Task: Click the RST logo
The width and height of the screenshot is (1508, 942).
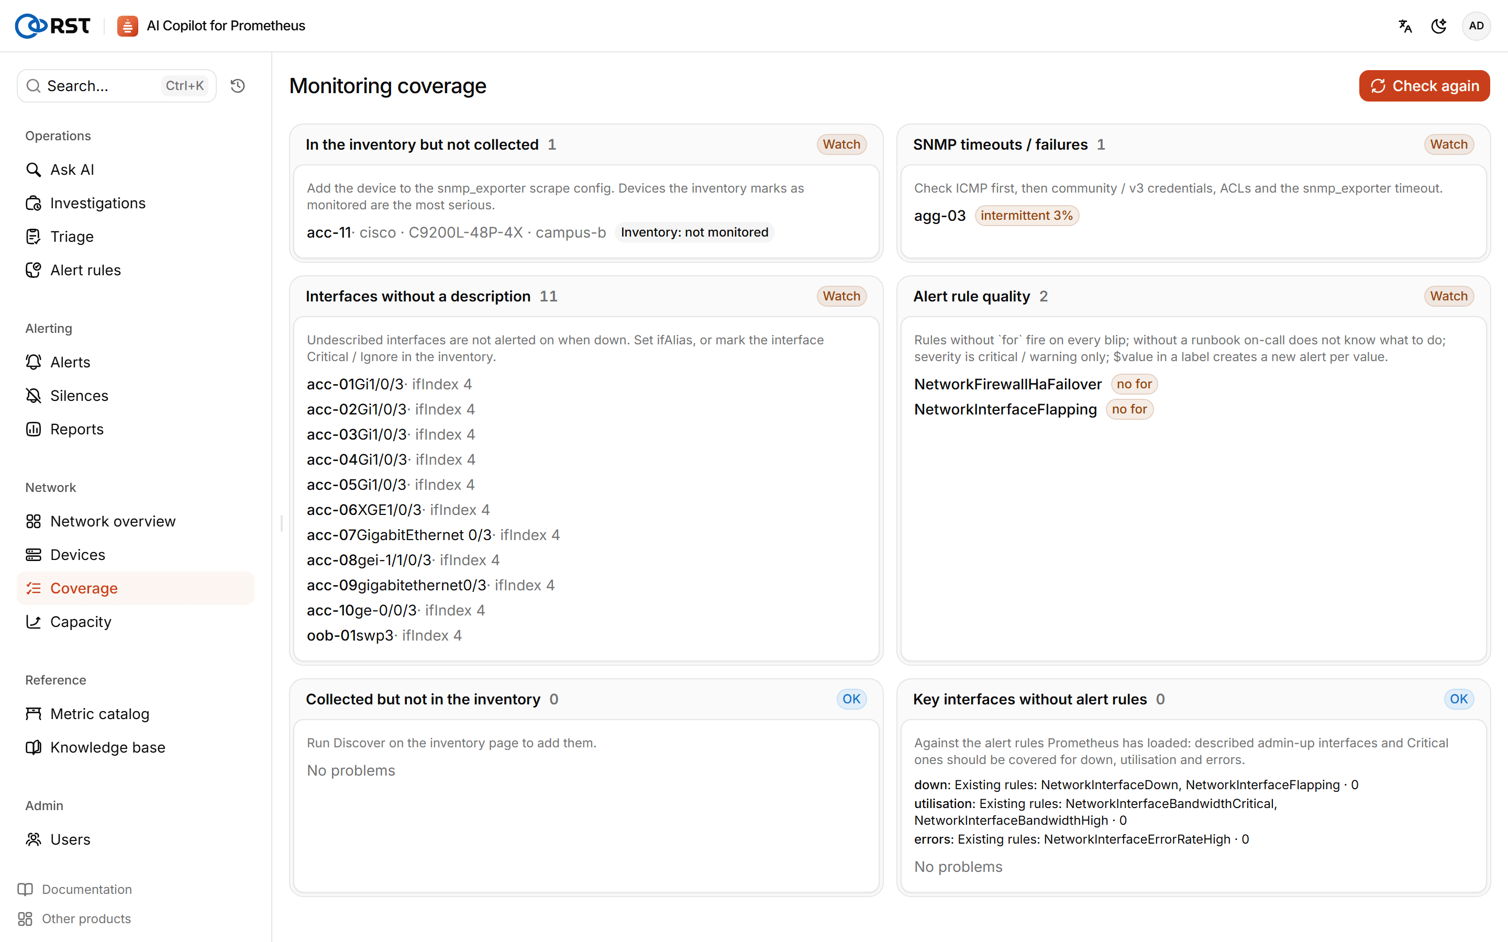Action: pyautogui.click(x=52, y=26)
